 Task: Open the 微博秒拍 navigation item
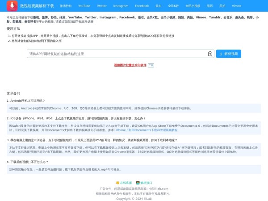66,6
